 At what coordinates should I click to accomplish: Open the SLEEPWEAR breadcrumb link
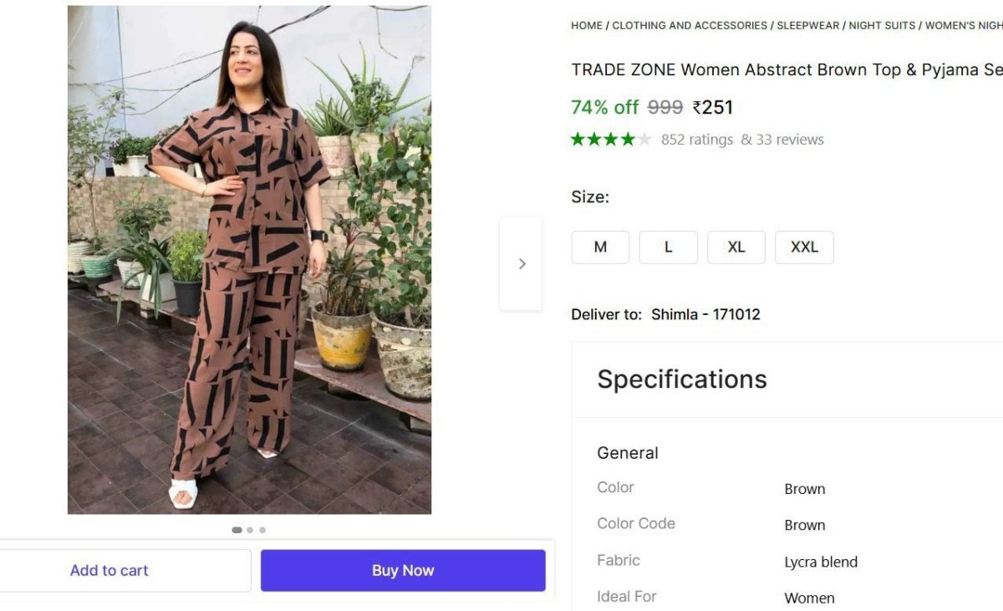pos(807,25)
